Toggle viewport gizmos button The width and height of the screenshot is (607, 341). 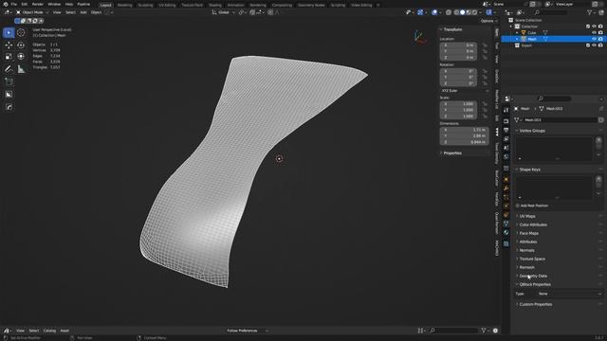[420, 12]
